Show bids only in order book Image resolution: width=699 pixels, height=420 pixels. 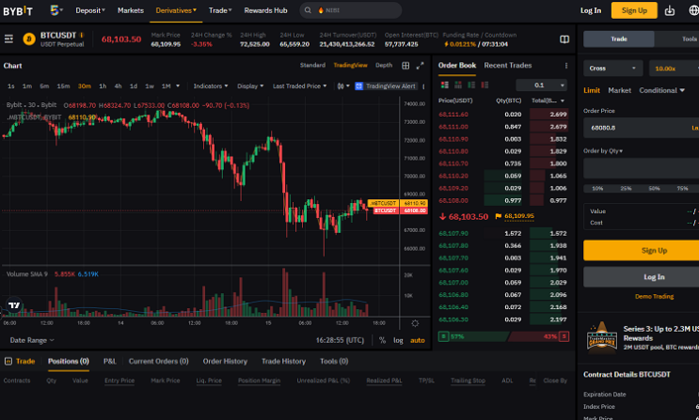coord(471,85)
